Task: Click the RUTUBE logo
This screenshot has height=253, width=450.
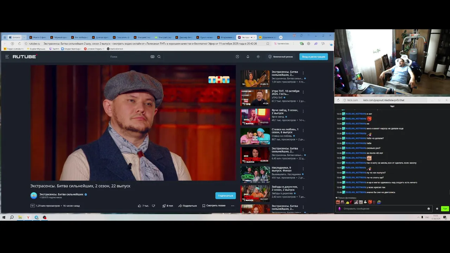Action: pyautogui.click(x=25, y=57)
